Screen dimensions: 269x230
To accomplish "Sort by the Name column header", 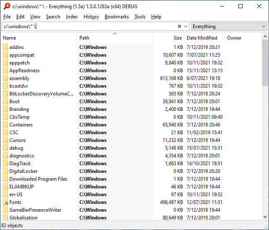I will 39,38.
